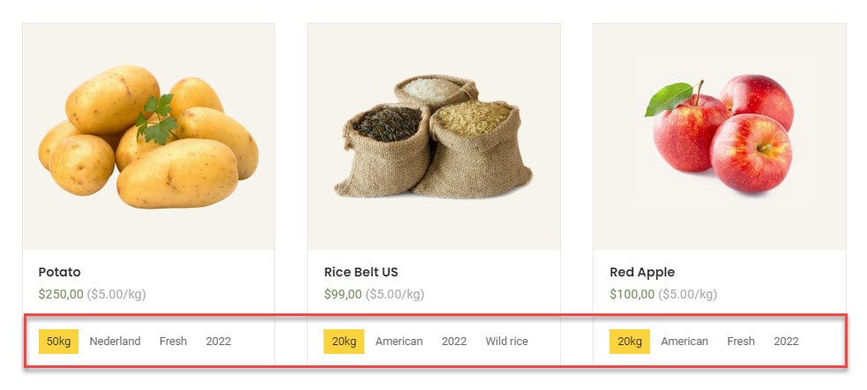
Task: Click the 2022 tag on Rice Belt US
Action: coord(454,342)
